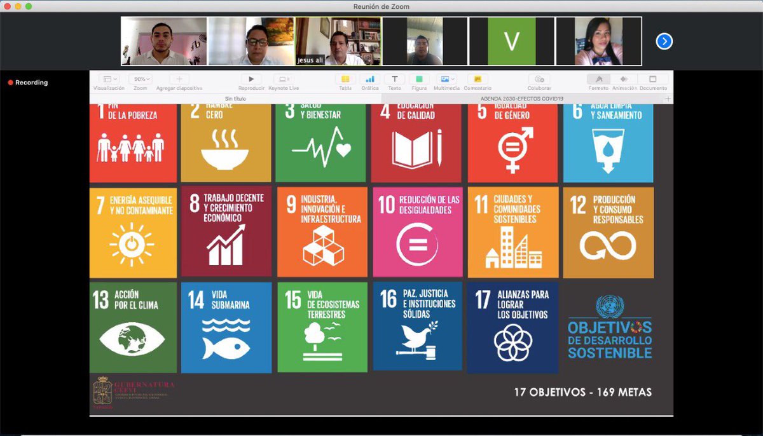Image resolution: width=763 pixels, height=436 pixels.
Task: Select the participant tile with green V avatar
Action: (x=511, y=41)
